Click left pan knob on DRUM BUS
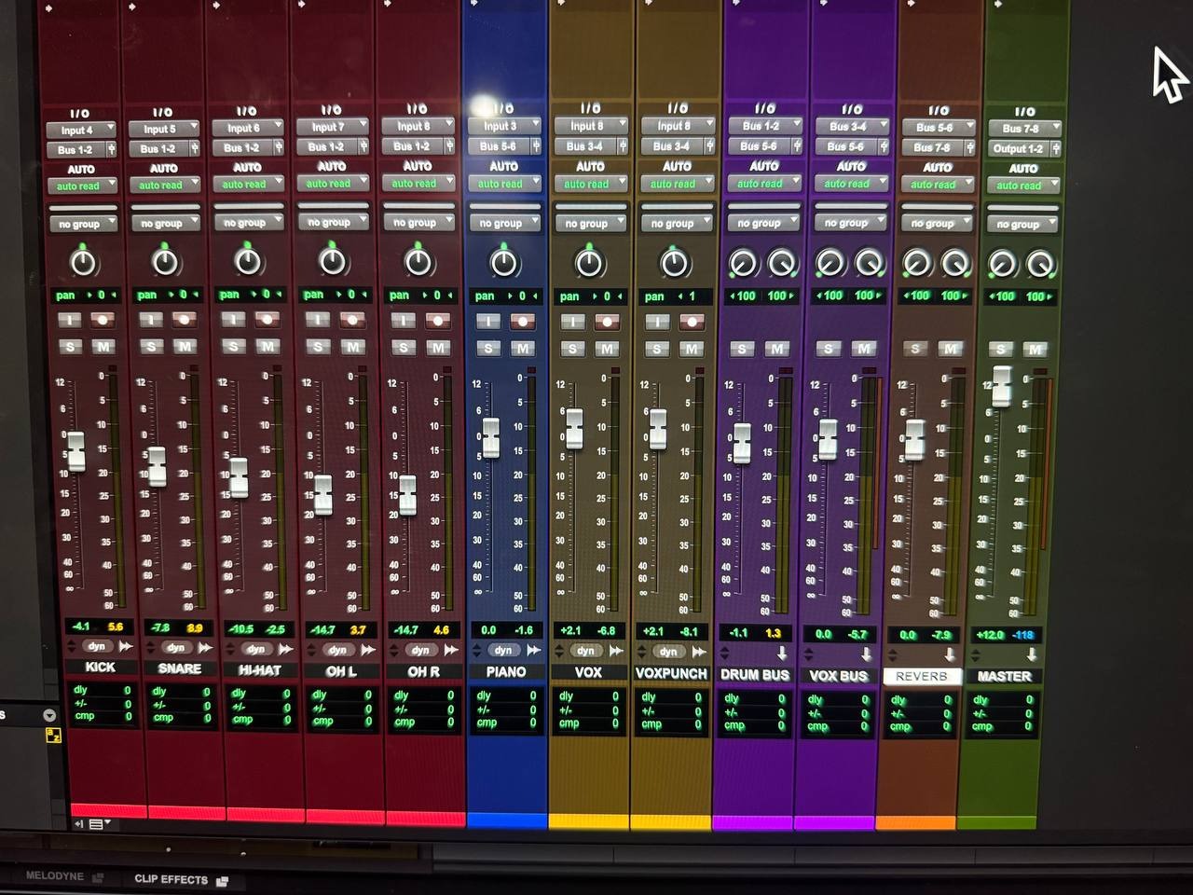Image resolution: width=1193 pixels, height=895 pixels. [x=743, y=264]
